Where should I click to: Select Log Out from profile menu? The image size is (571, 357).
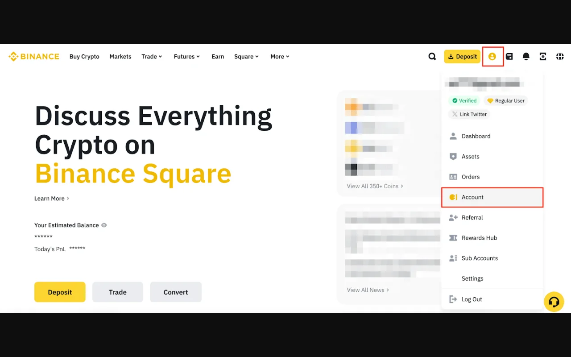point(492,299)
